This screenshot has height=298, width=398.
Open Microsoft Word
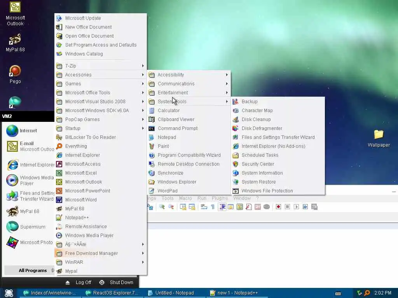pyautogui.click(x=101, y=200)
